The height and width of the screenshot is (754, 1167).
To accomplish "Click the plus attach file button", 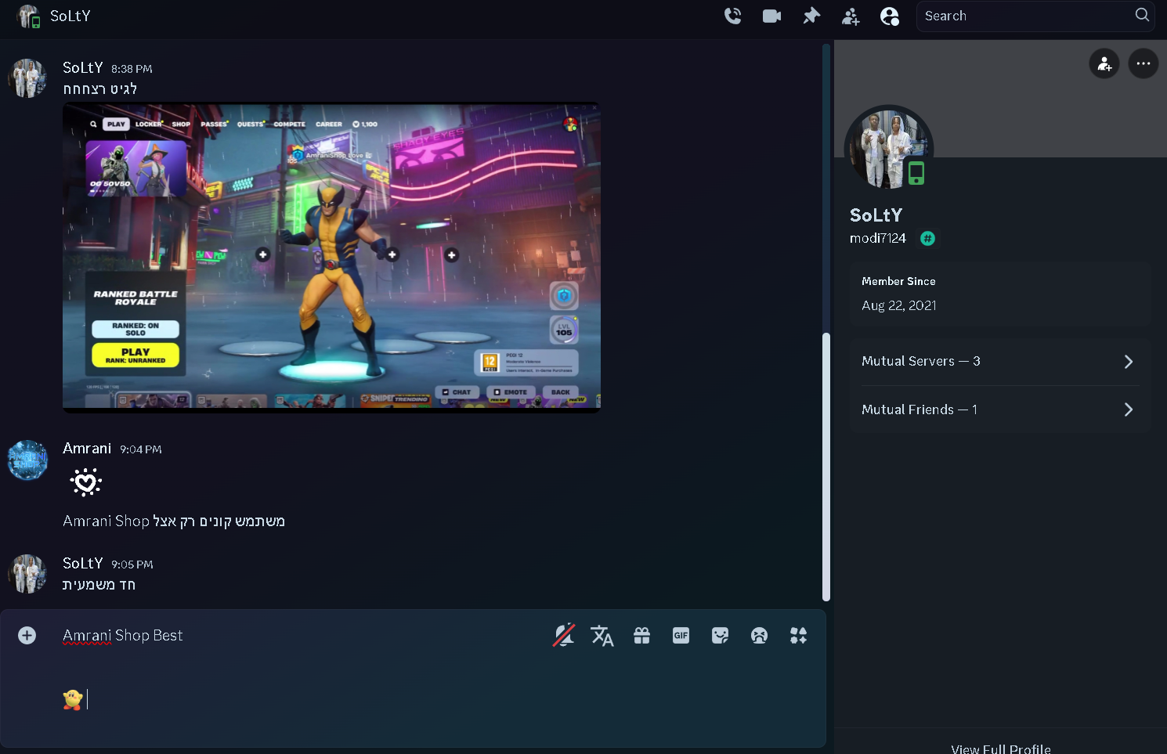I will coord(27,635).
